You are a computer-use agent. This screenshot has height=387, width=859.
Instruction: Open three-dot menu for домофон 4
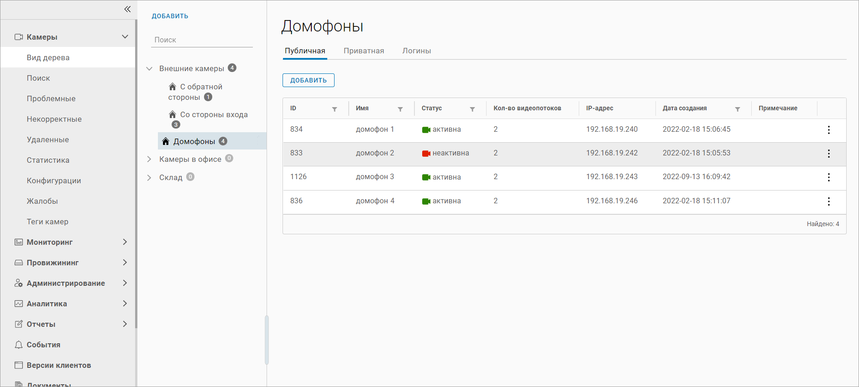(829, 201)
